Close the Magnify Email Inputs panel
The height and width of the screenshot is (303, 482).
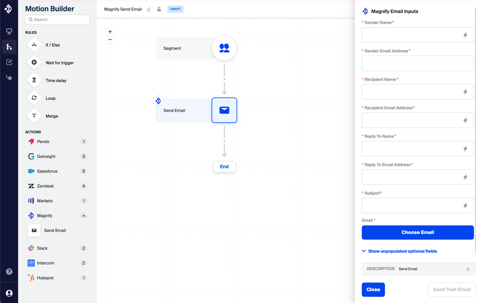point(373,289)
